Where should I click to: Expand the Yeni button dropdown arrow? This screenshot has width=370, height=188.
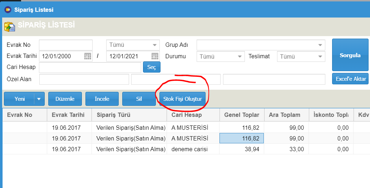(39, 99)
